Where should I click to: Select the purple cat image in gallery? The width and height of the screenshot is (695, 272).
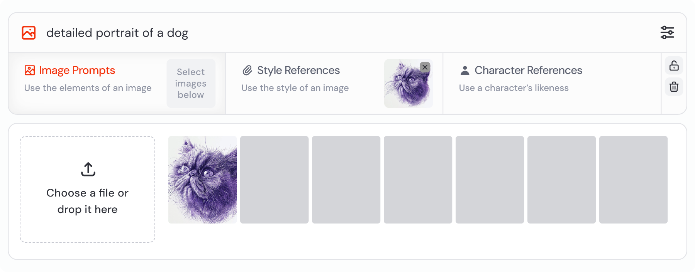[x=202, y=180]
